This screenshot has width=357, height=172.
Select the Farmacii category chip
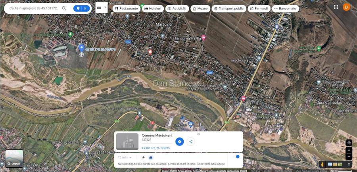259,8
